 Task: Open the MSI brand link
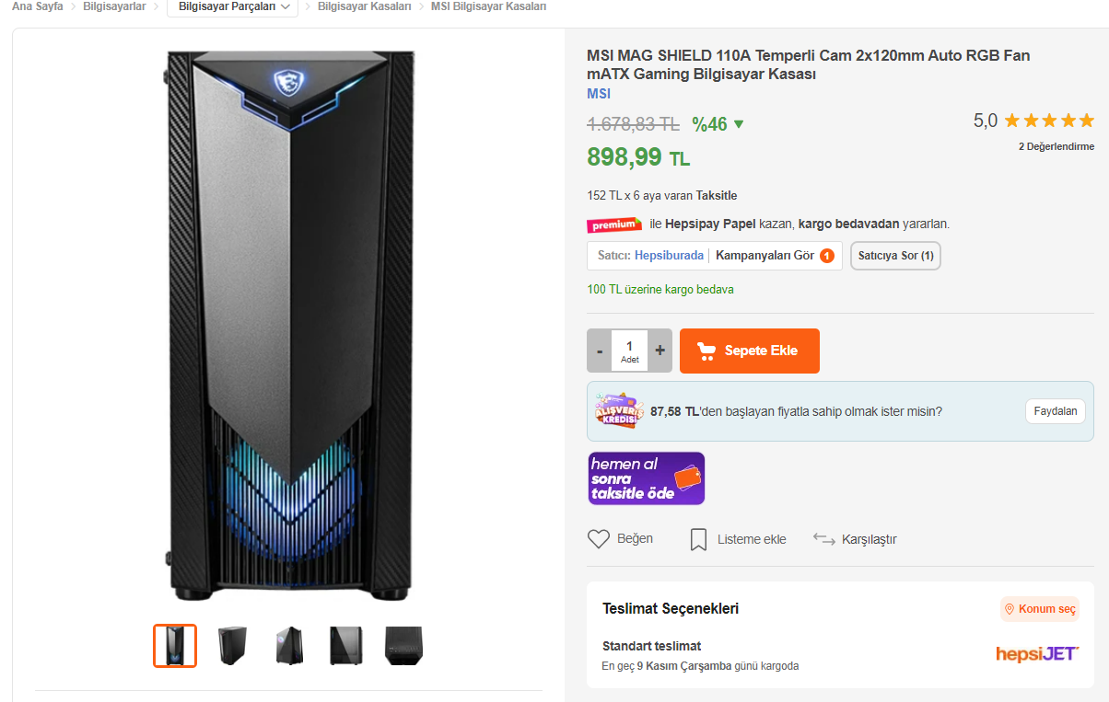pos(599,94)
